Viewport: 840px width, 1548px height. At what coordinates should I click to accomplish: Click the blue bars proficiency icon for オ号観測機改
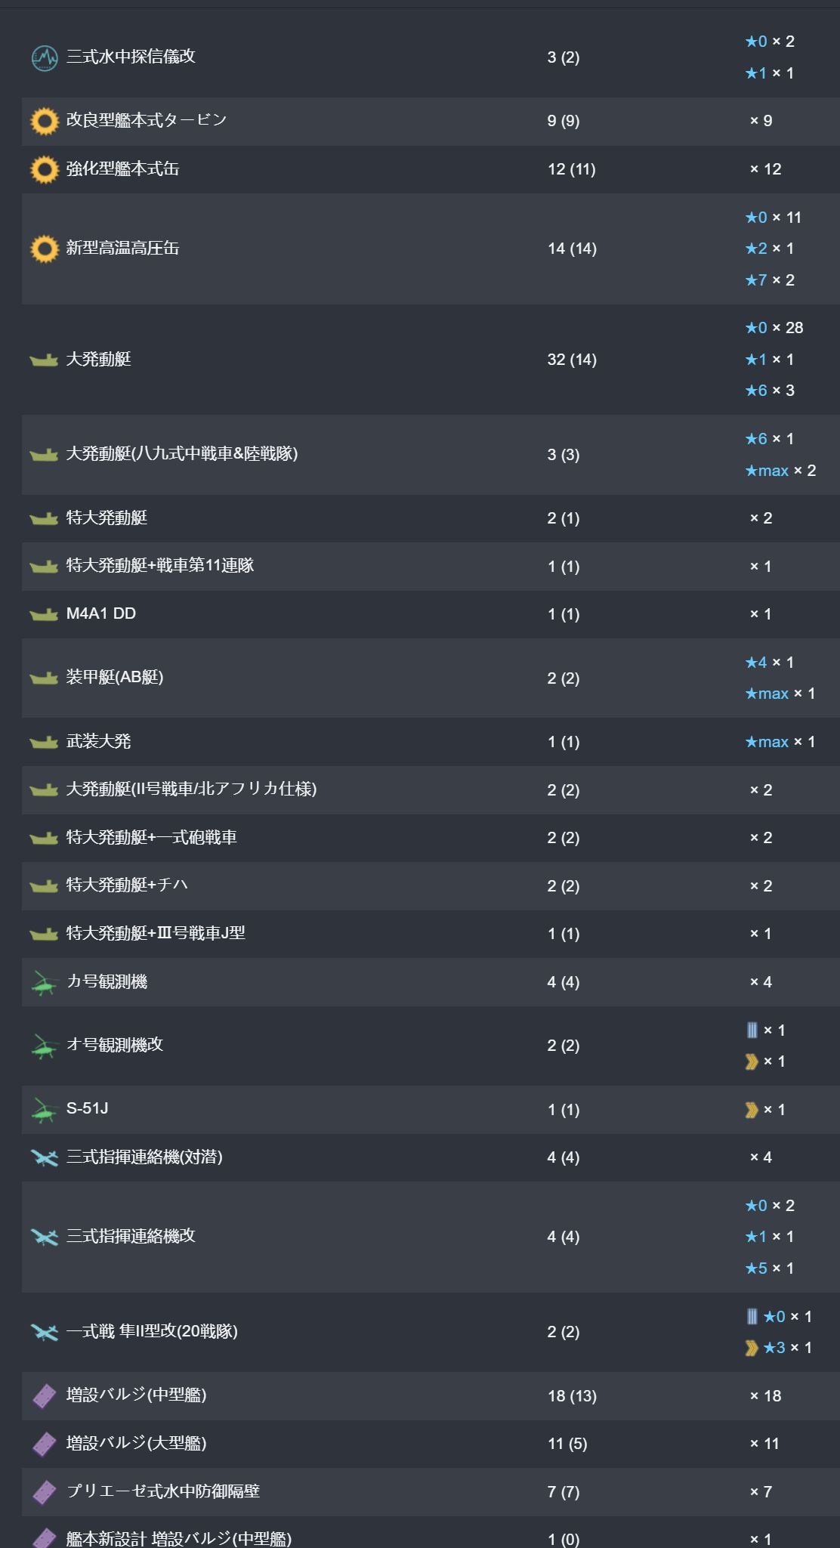point(752,1030)
